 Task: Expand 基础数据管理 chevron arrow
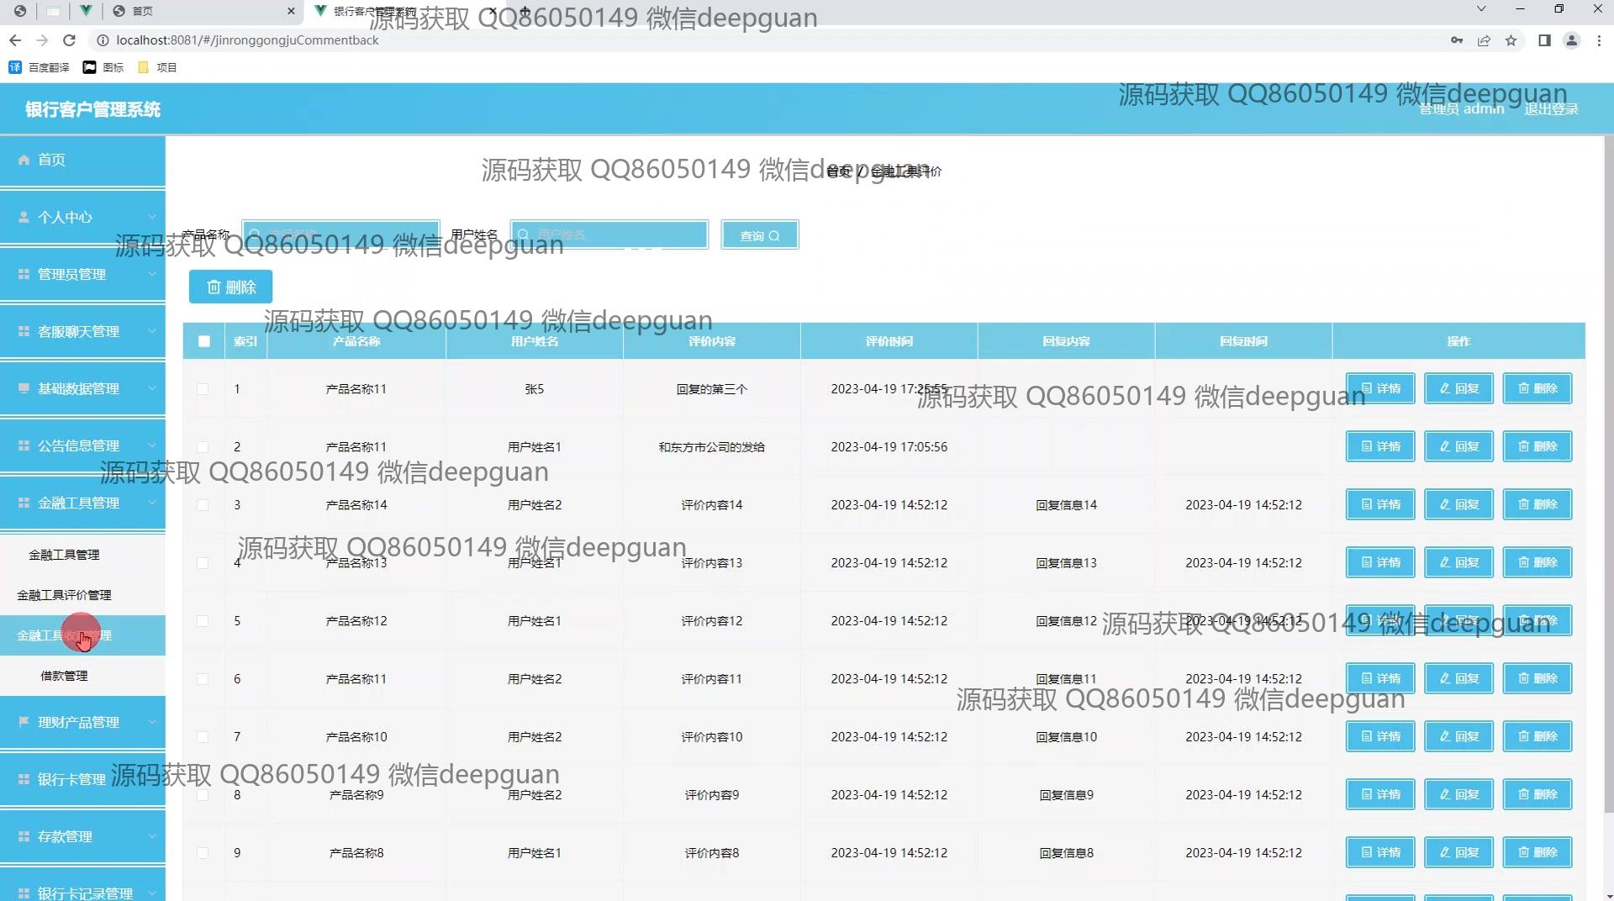[x=152, y=388]
